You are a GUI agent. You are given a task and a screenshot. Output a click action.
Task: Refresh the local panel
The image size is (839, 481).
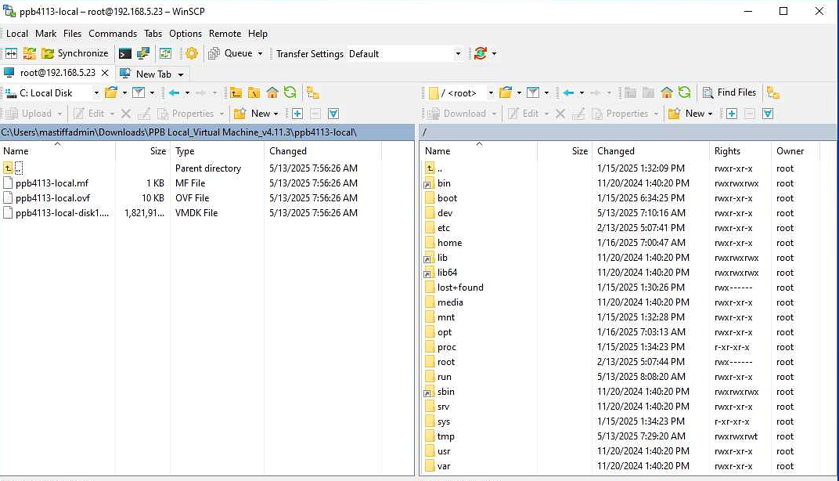tap(290, 92)
